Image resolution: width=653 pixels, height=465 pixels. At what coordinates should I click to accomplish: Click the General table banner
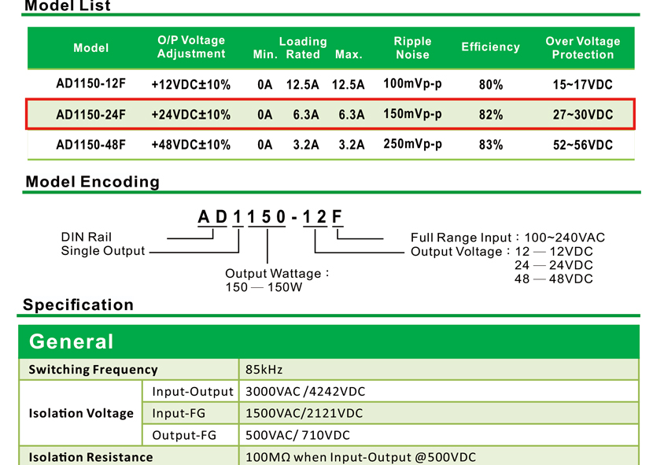(329, 341)
